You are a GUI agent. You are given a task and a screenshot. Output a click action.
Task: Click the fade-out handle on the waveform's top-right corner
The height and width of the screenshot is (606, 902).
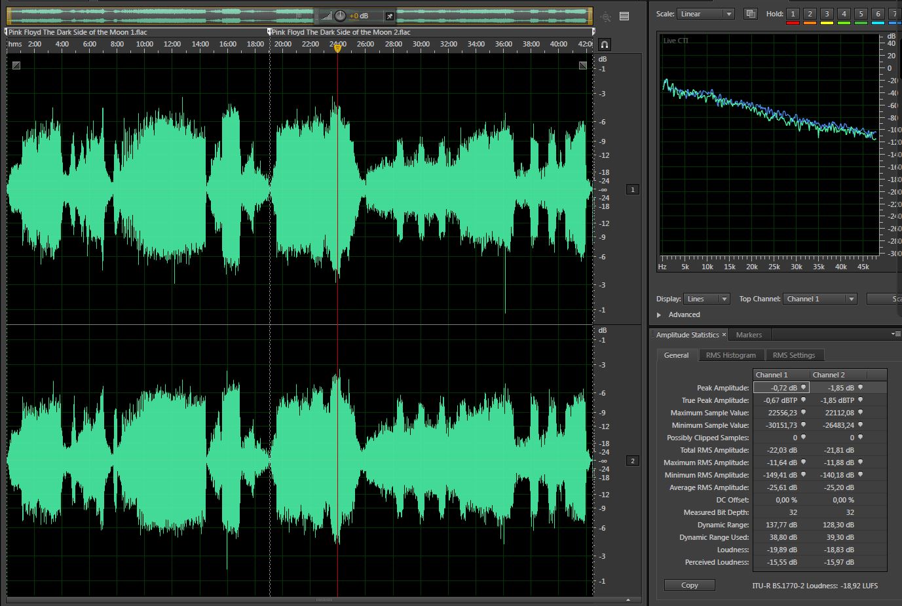click(x=583, y=66)
